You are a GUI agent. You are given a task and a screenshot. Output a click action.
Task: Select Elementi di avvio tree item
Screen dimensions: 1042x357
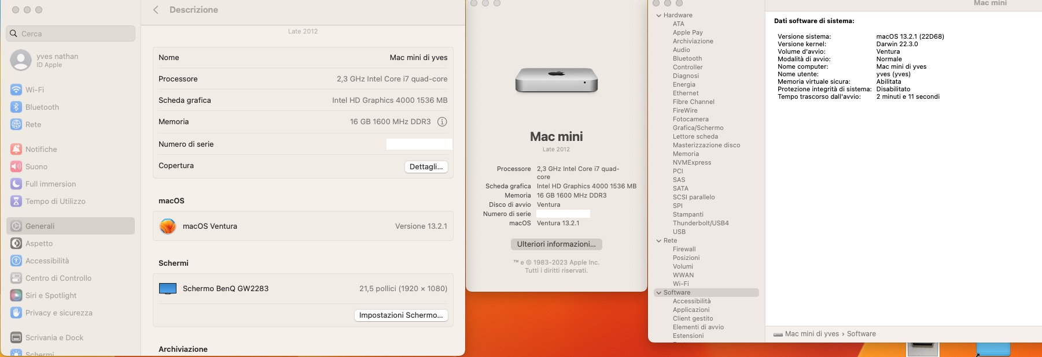698,327
